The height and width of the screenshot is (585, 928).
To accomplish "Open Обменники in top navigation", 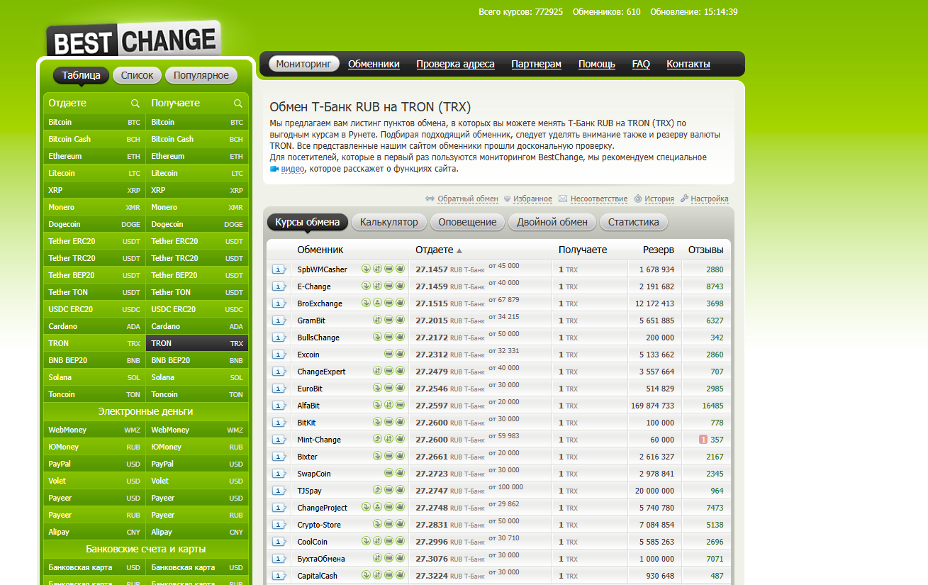I will pos(374,64).
